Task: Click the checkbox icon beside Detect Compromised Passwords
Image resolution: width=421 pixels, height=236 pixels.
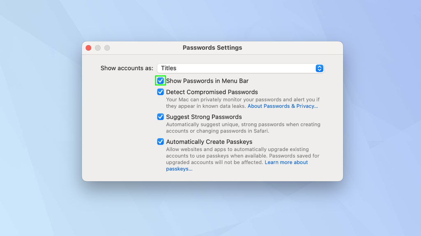Action: click(160, 92)
